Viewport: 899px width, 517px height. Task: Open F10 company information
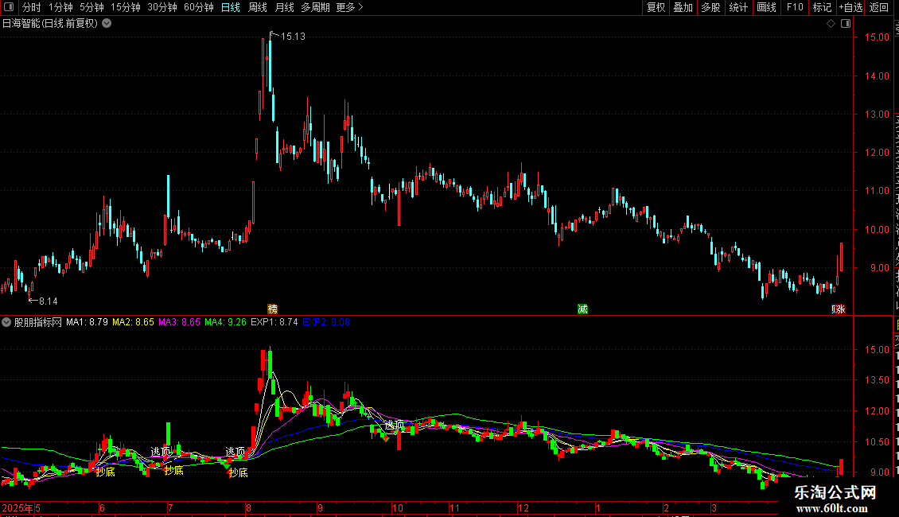pos(795,7)
